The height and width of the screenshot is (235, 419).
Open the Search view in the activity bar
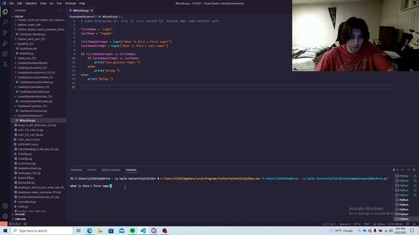click(x=5, y=22)
